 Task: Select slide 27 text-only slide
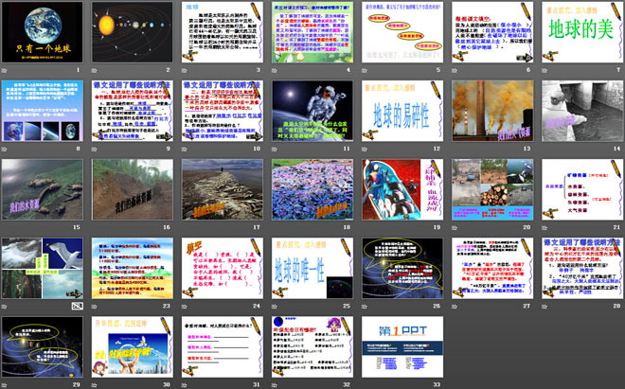(492, 268)
